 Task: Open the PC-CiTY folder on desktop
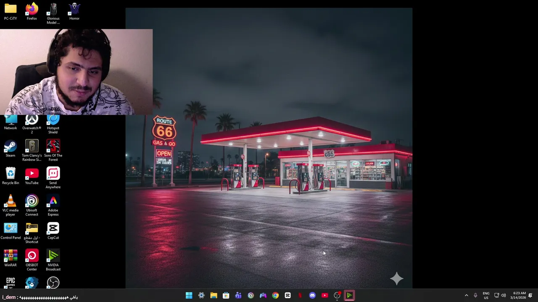11,11
